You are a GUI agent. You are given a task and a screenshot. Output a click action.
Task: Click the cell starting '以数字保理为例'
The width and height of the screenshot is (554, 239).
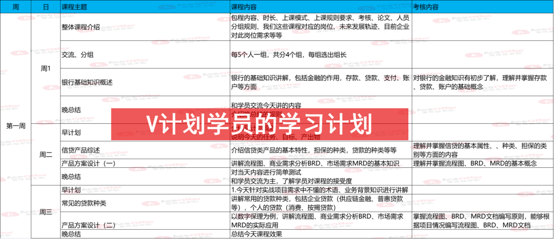pyautogui.click(x=321, y=221)
